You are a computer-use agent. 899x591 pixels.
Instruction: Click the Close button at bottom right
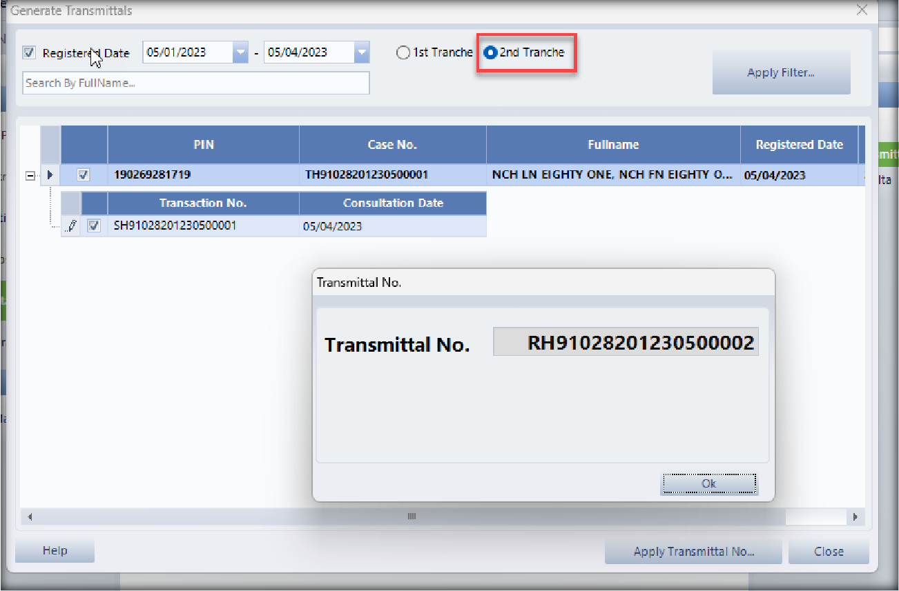[x=828, y=551]
